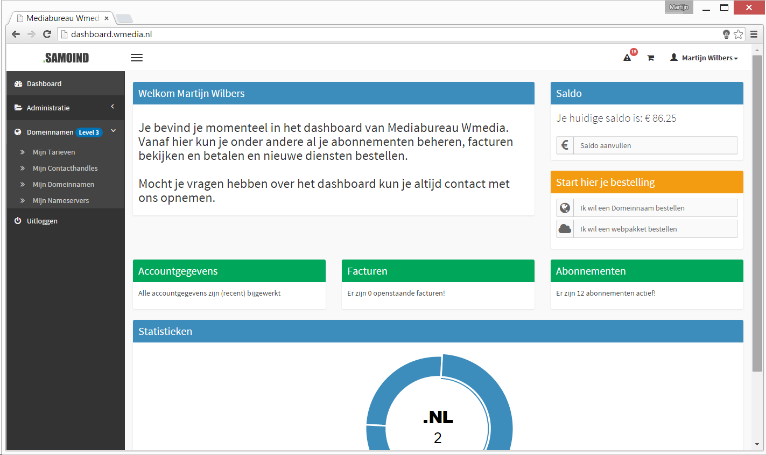766x455 pixels.
Task: Select Mijn Nameservers in sidebar
Action: click(x=61, y=200)
